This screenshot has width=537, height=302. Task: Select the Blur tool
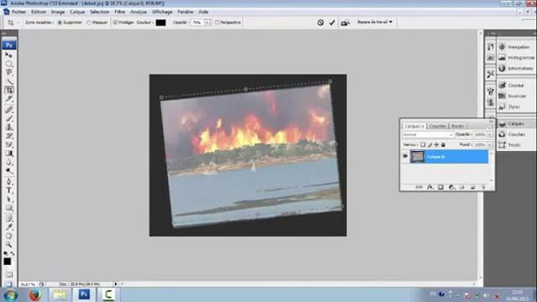coord(9,162)
